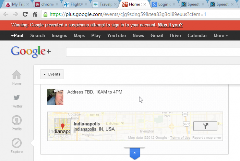Image resolution: width=240 pixels, height=161 pixels.
Task: Click the address bar URL
Action: (x=128, y=14)
